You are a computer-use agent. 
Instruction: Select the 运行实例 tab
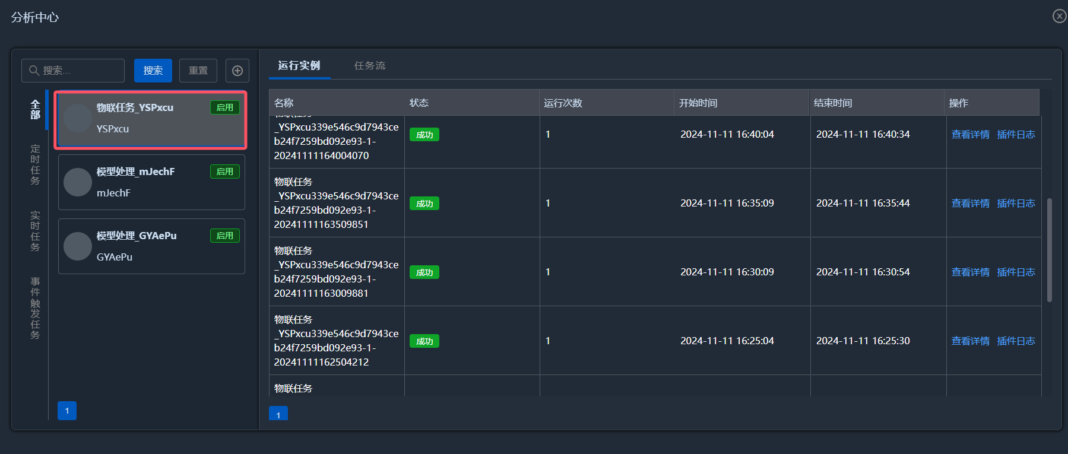(x=299, y=65)
